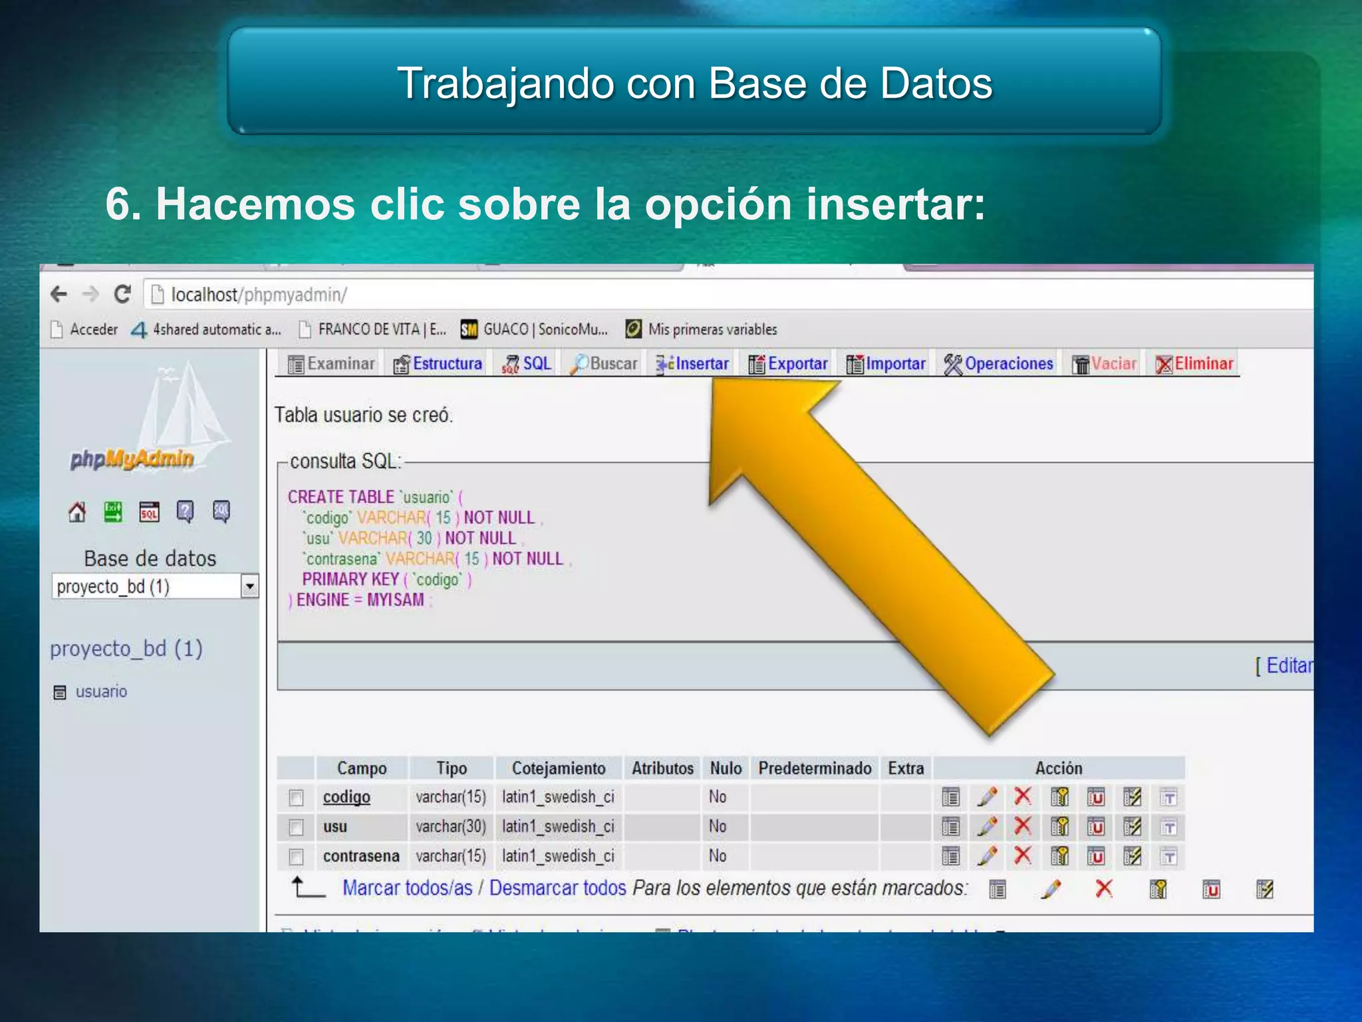1362x1022 pixels.
Task: Add index icon on usu row
Action: pos(1132,826)
